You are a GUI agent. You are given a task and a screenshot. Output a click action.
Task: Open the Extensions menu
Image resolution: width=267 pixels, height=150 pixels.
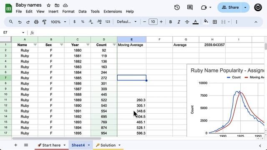click(113, 11)
